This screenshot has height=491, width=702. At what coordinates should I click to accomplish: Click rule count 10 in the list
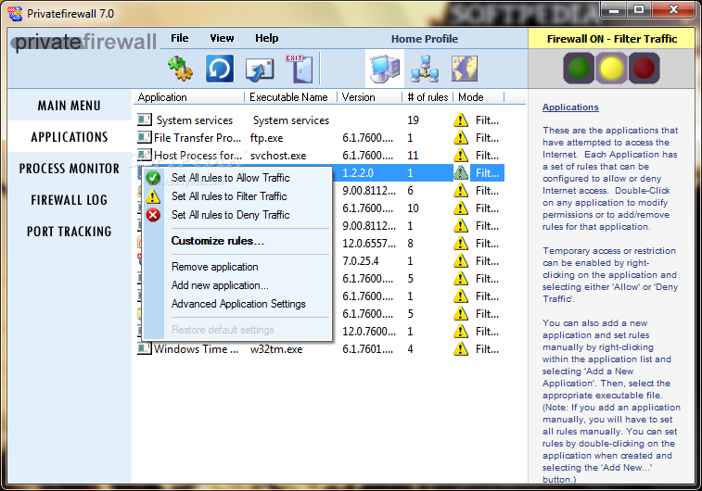click(x=413, y=208)
